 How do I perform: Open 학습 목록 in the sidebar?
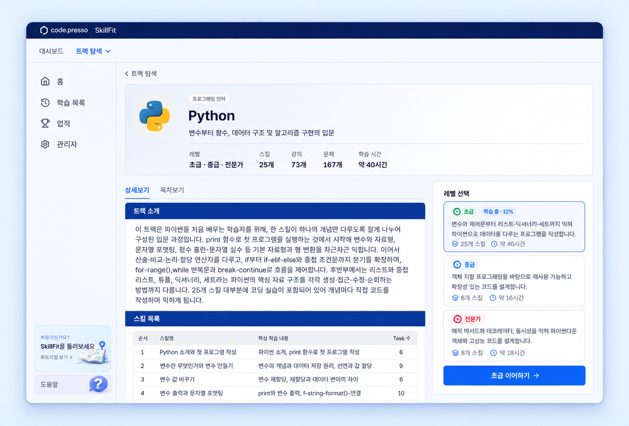click(x=63, y=102)
